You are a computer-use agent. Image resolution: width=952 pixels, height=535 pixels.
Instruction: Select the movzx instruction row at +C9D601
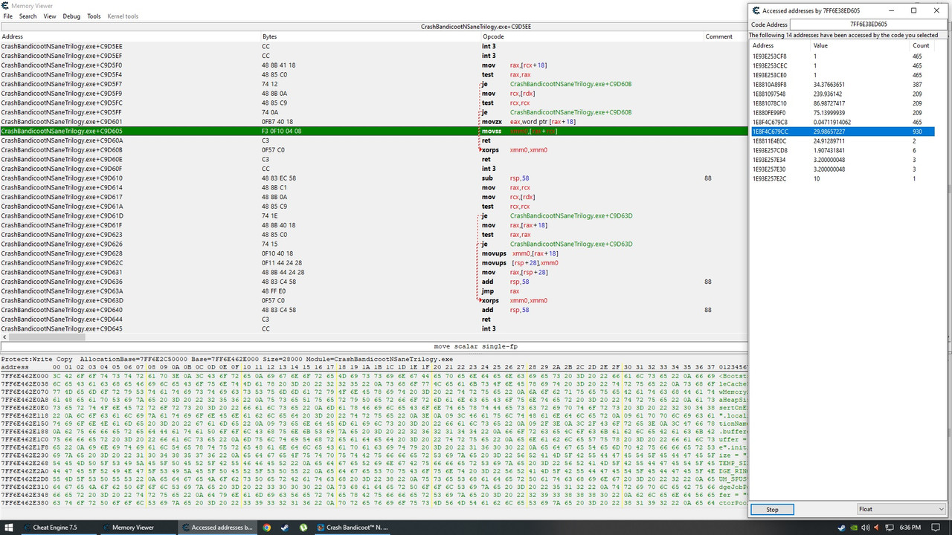373,122
